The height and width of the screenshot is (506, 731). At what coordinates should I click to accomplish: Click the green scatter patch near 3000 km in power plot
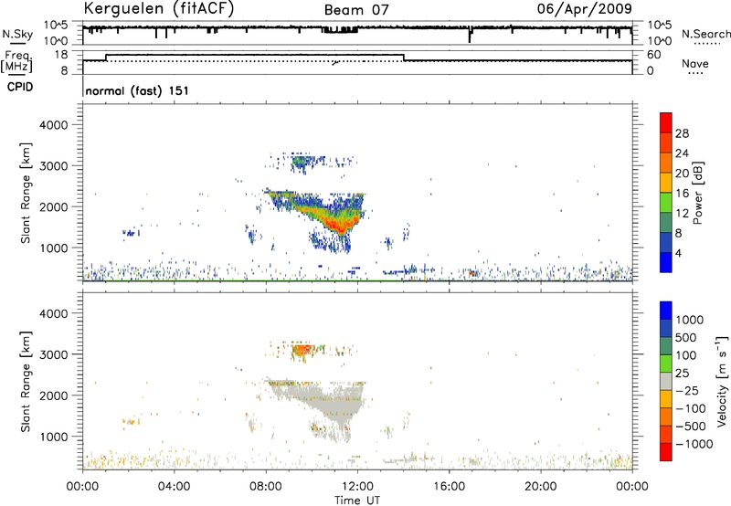(300, 163)
